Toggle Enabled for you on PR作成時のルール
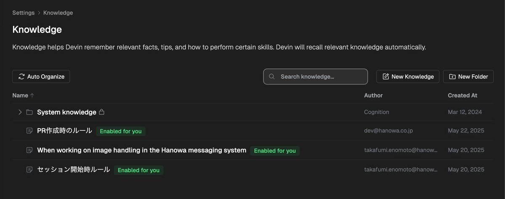This screenshot has height=199, width=505. coord(121,131)
